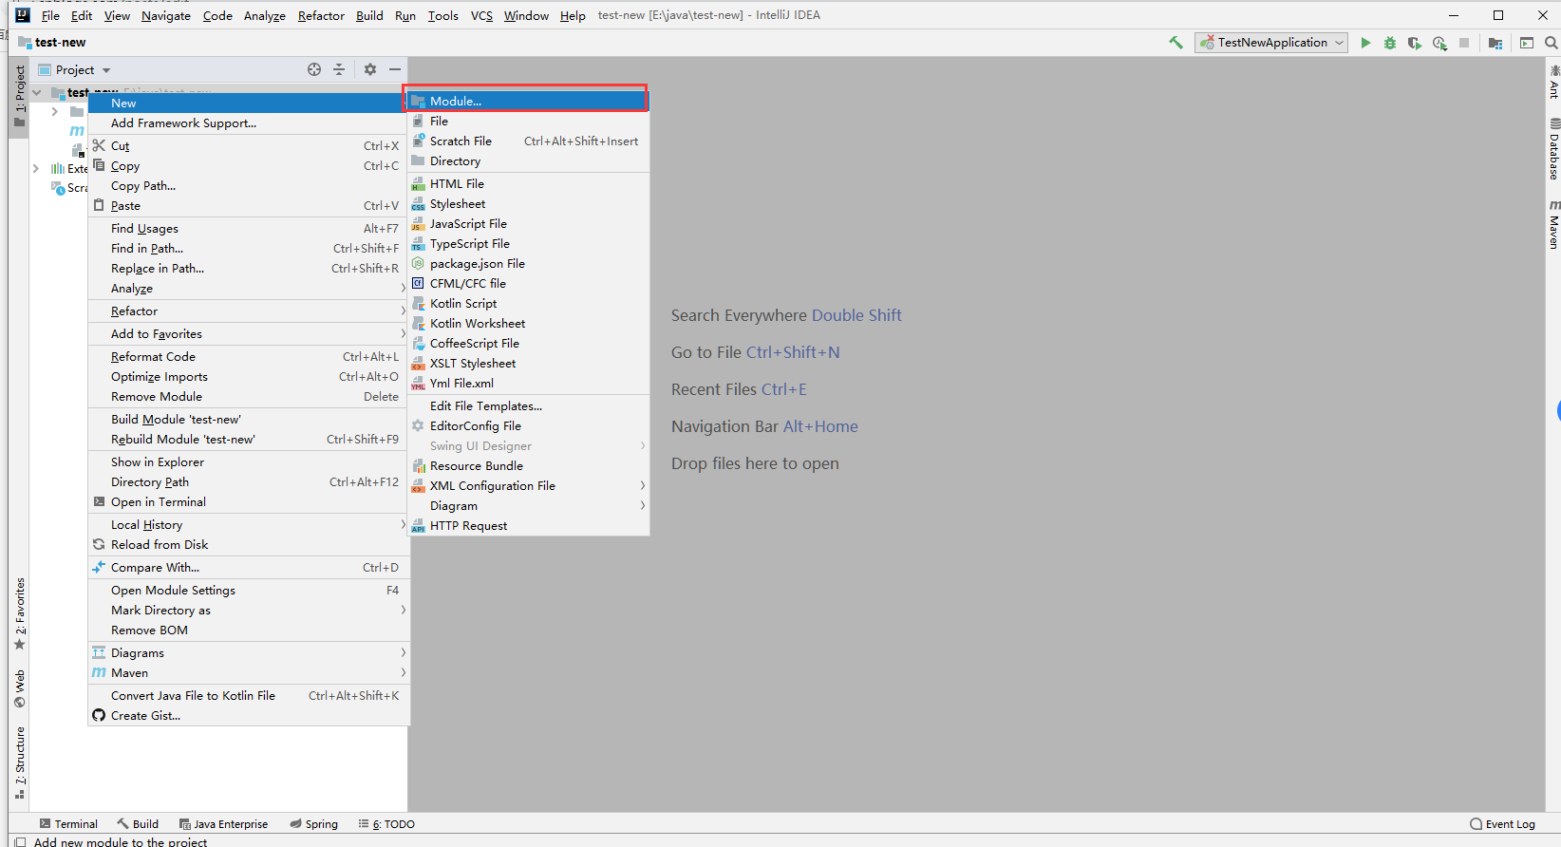
Task: Open the Database side panel tab
Action: [x=1554, y=150]
